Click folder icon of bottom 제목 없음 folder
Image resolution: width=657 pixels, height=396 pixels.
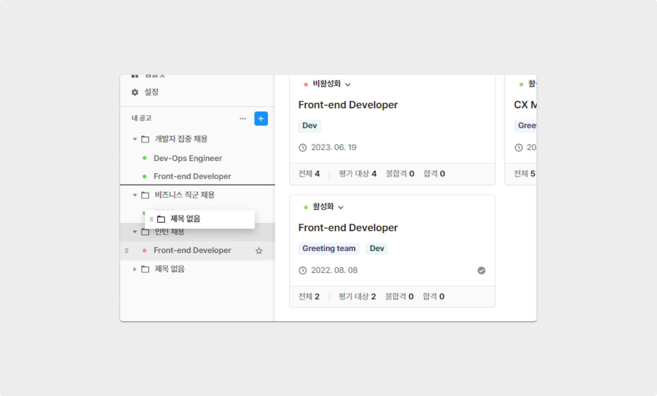145,269
